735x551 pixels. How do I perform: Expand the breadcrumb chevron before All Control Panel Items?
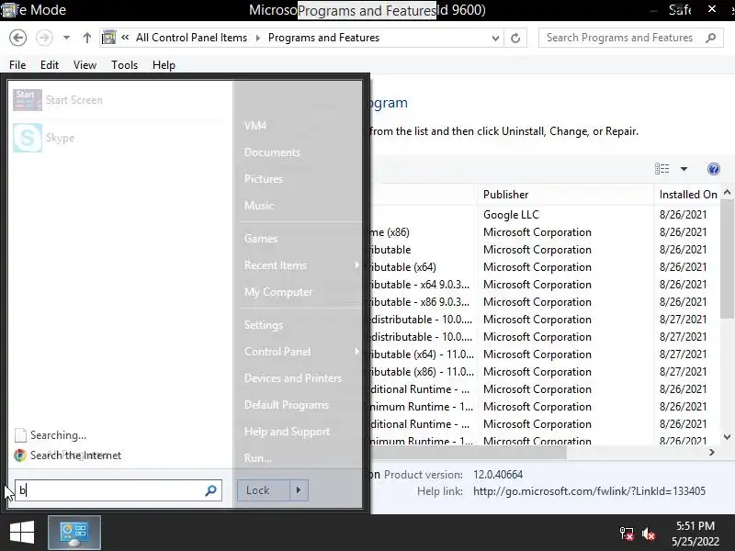(x=125, y=38)
